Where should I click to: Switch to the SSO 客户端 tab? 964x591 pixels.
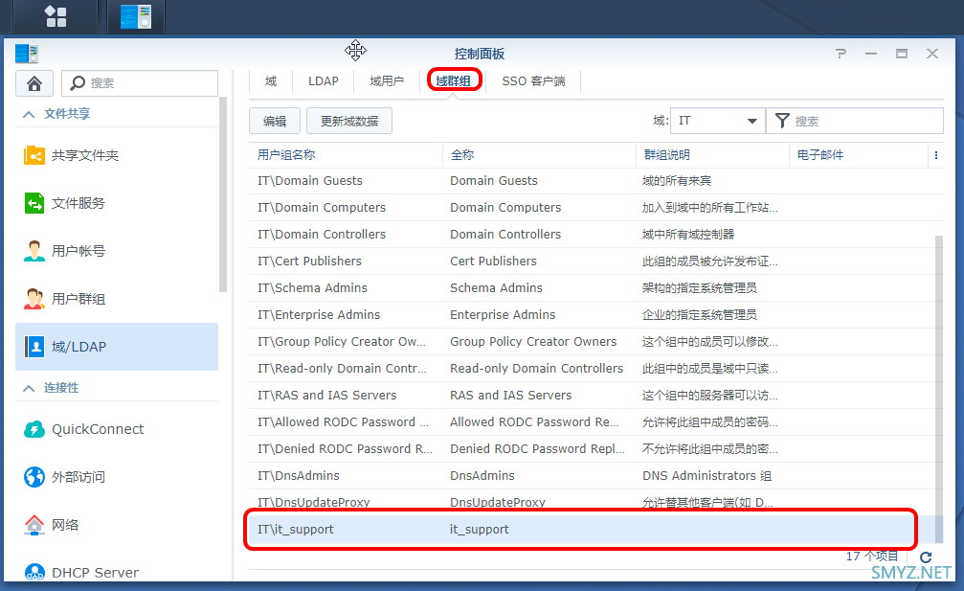pyautogui.click(x=533, y=81)
